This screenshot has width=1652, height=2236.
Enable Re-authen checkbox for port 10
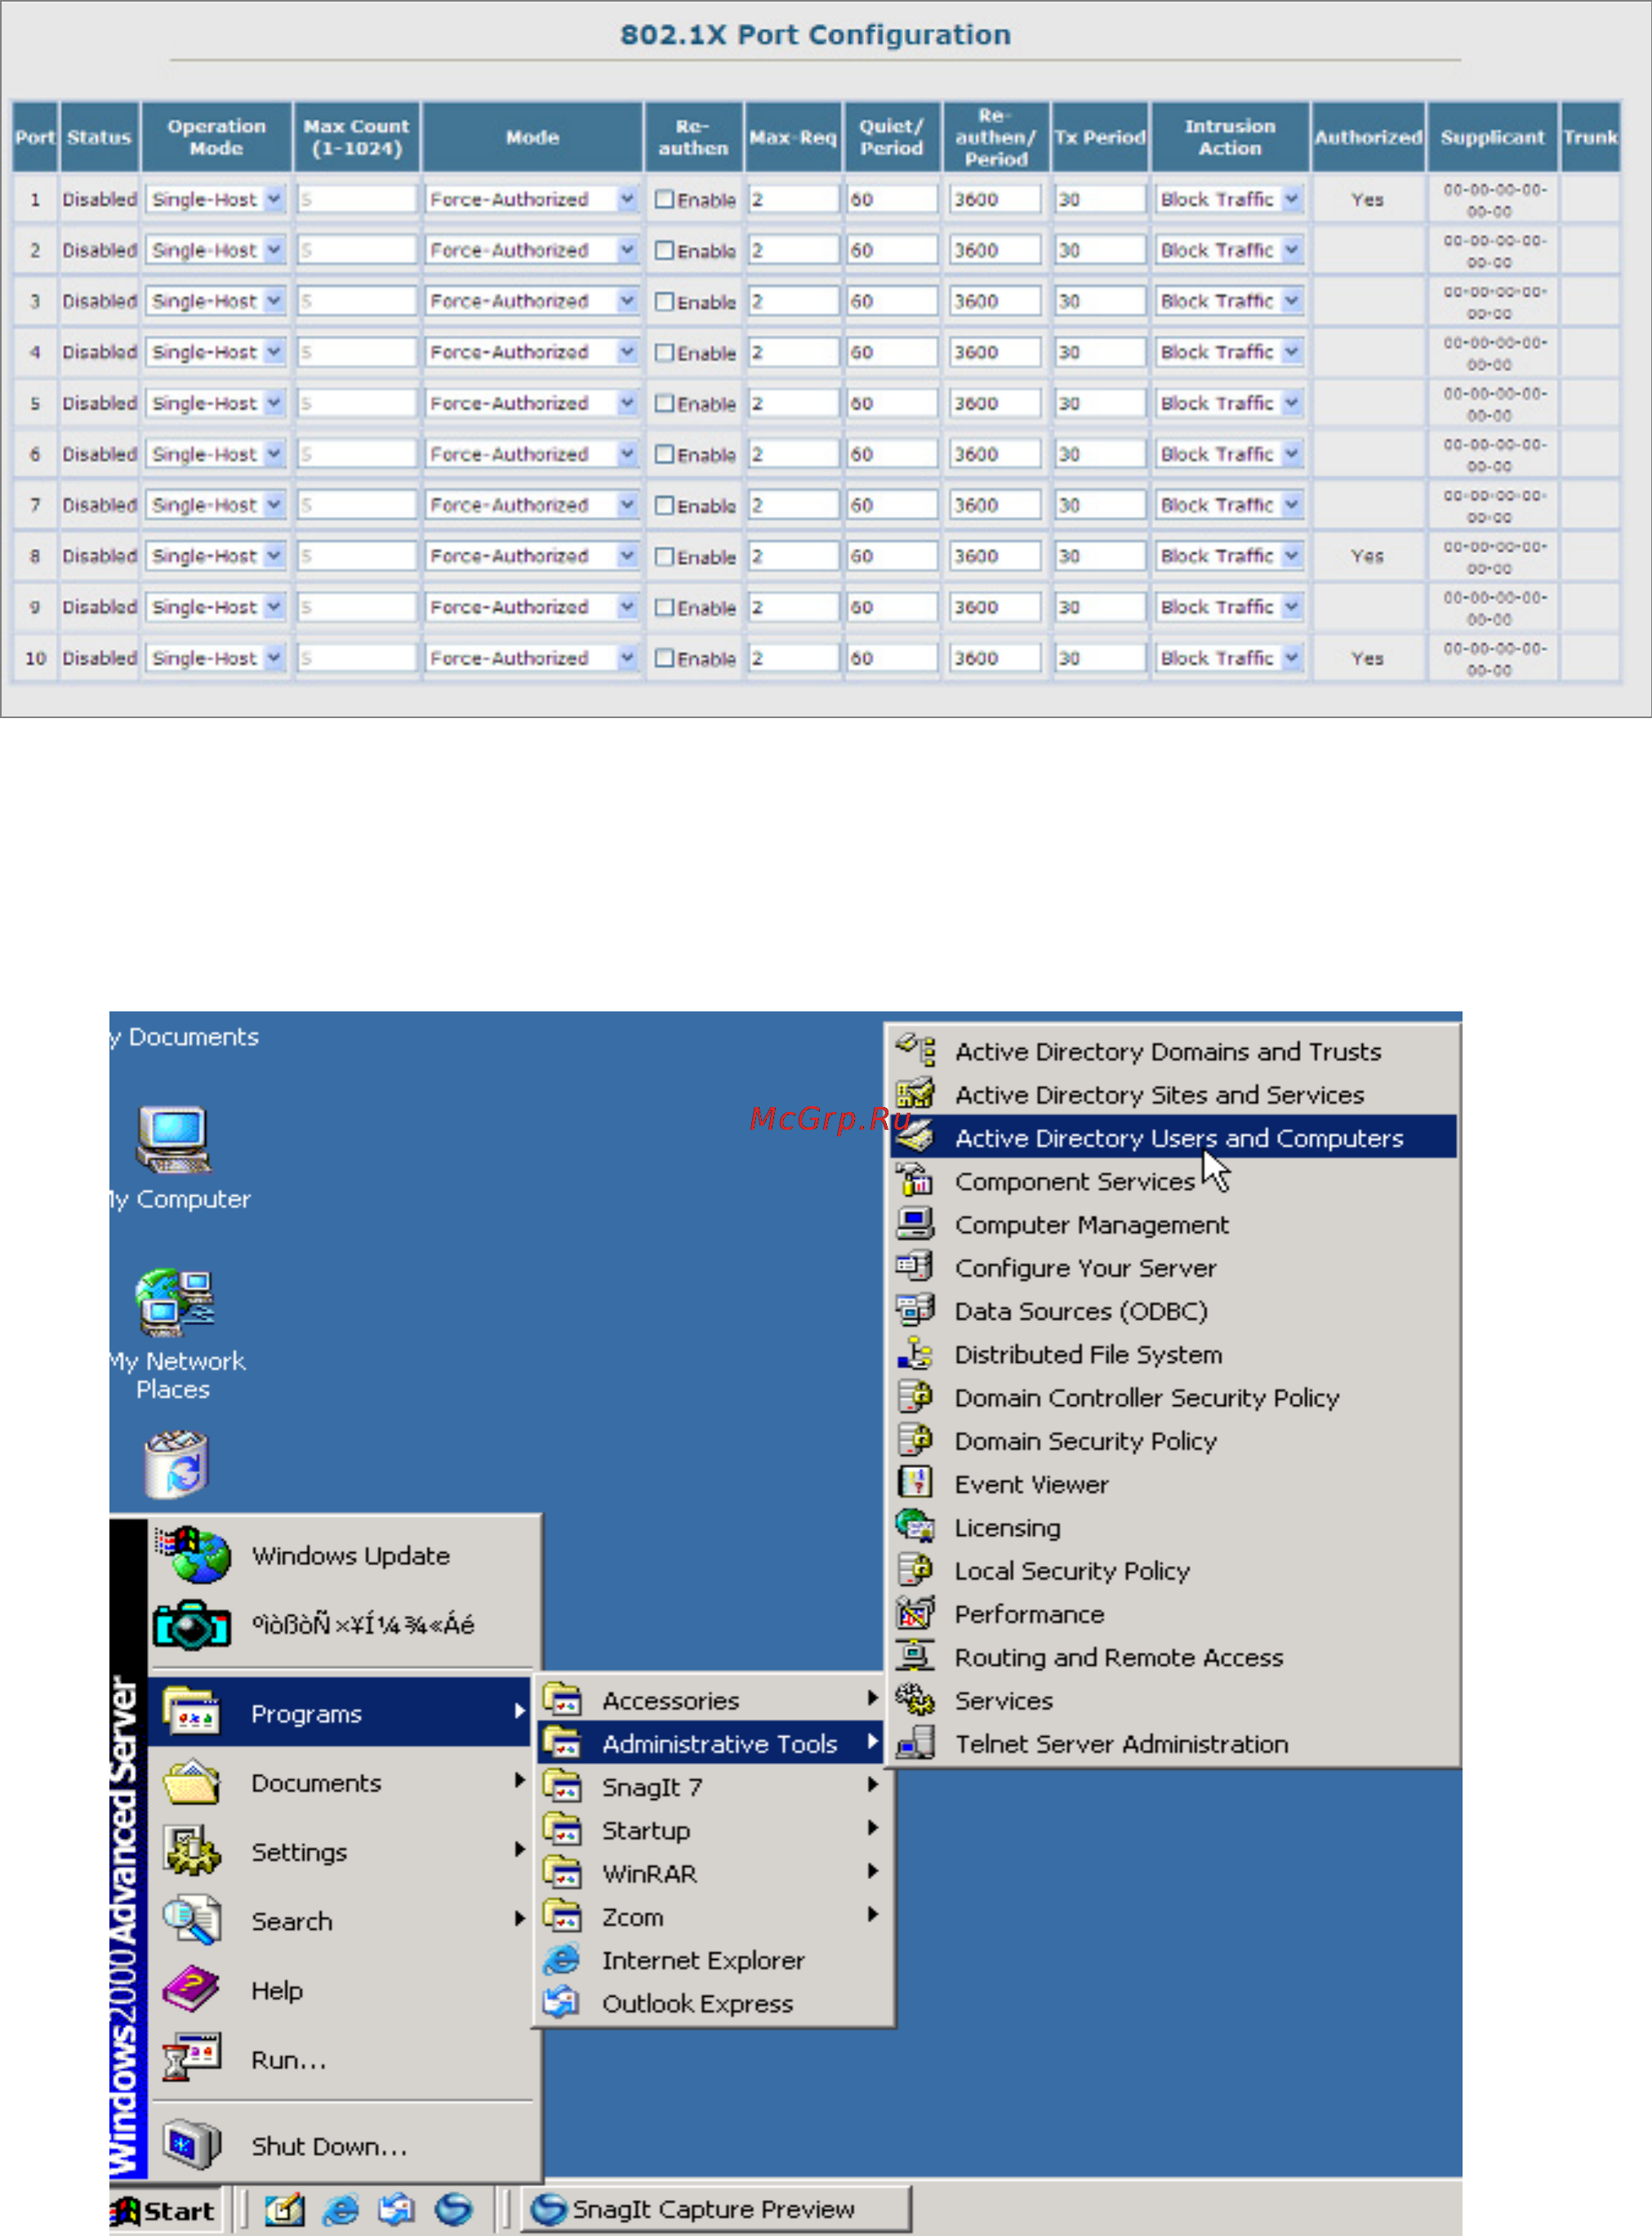[664, 658]
